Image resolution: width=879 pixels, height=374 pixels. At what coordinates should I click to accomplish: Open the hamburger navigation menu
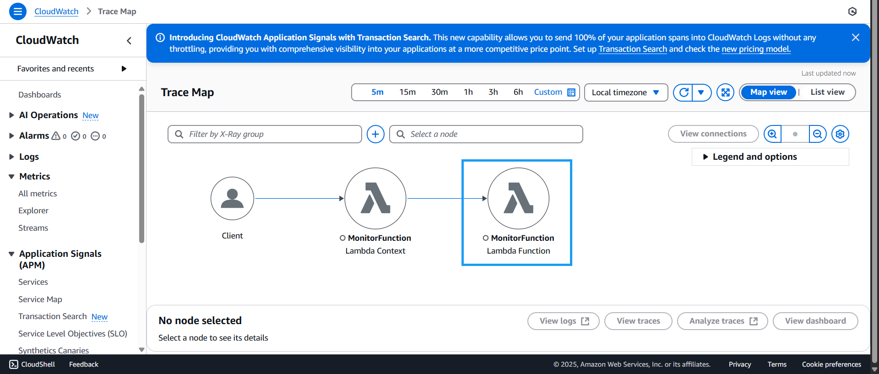17,11
